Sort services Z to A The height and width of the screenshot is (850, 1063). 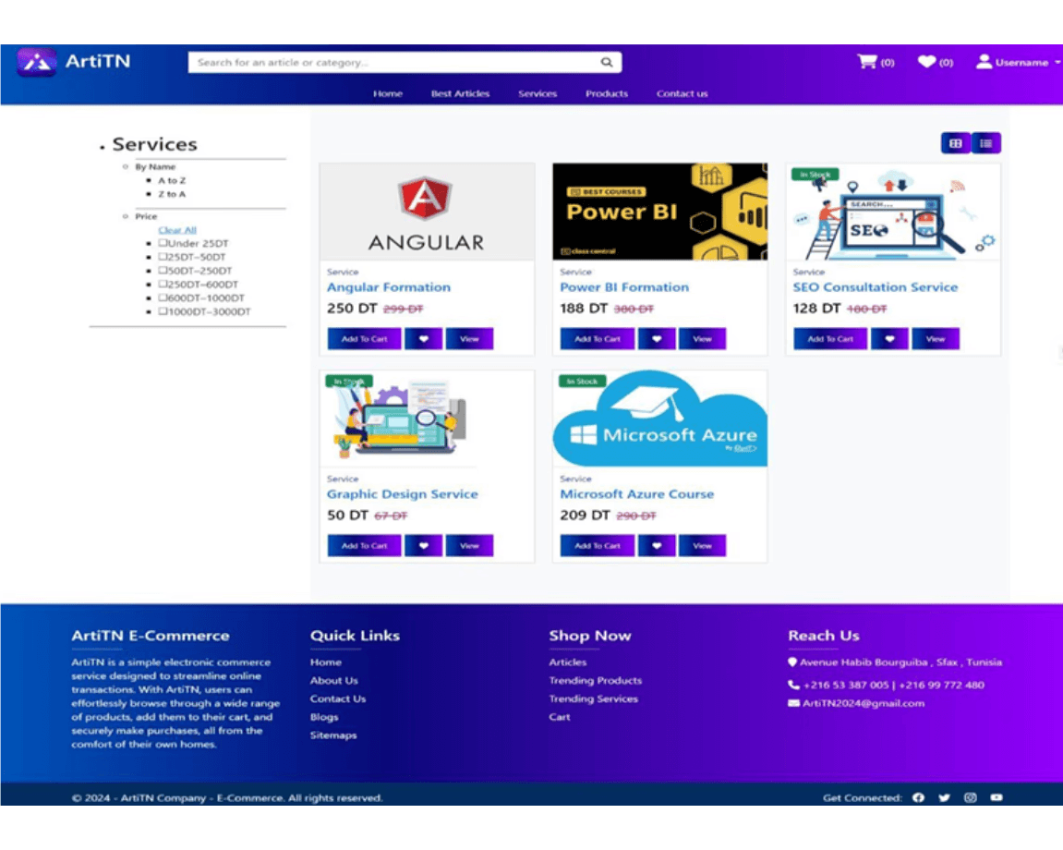pos(172,194)
